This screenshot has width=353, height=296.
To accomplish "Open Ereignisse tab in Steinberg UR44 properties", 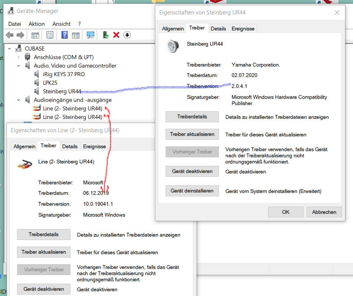I will (x=243, y=29).
